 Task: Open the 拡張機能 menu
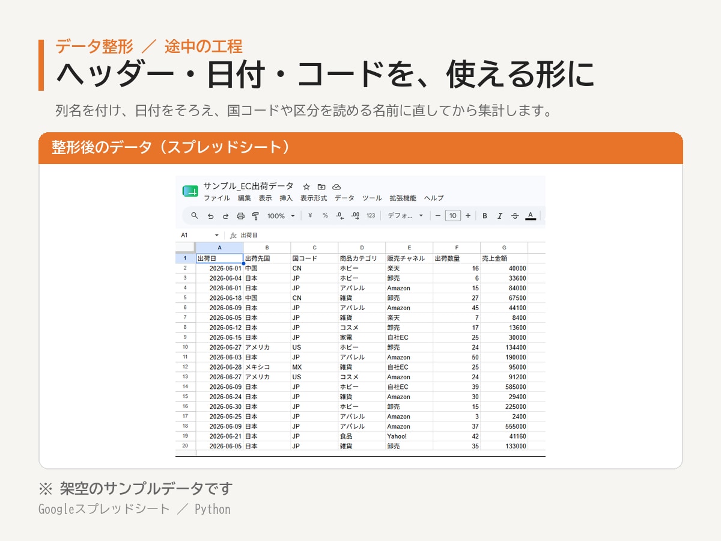[x=403, y=198]
